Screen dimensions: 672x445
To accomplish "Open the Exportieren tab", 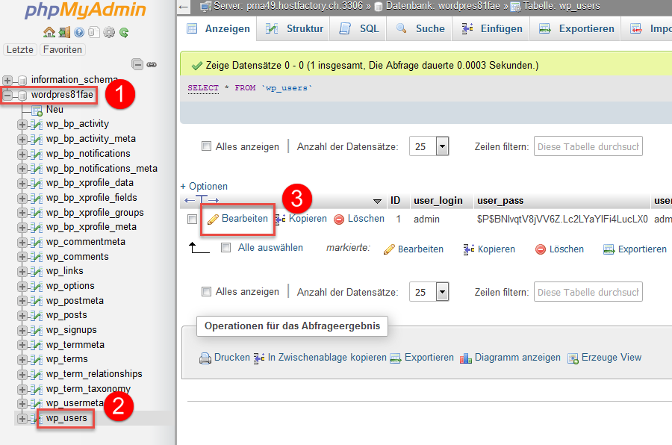I will tap(576, 28).
